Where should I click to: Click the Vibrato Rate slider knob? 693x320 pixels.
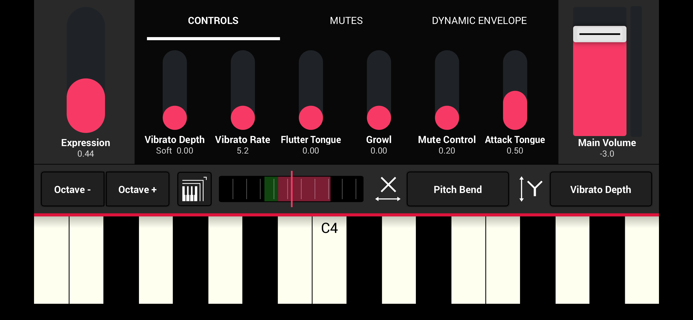[243, 118]
